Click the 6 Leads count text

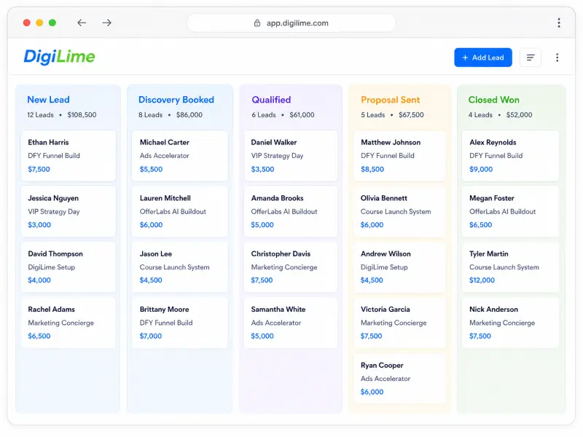264,115
